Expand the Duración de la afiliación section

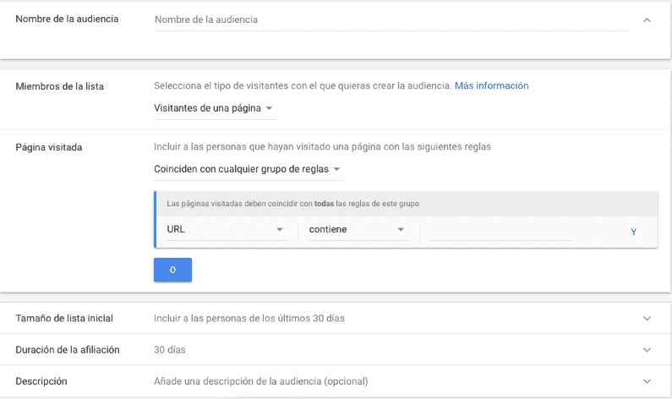click(647, 350)
